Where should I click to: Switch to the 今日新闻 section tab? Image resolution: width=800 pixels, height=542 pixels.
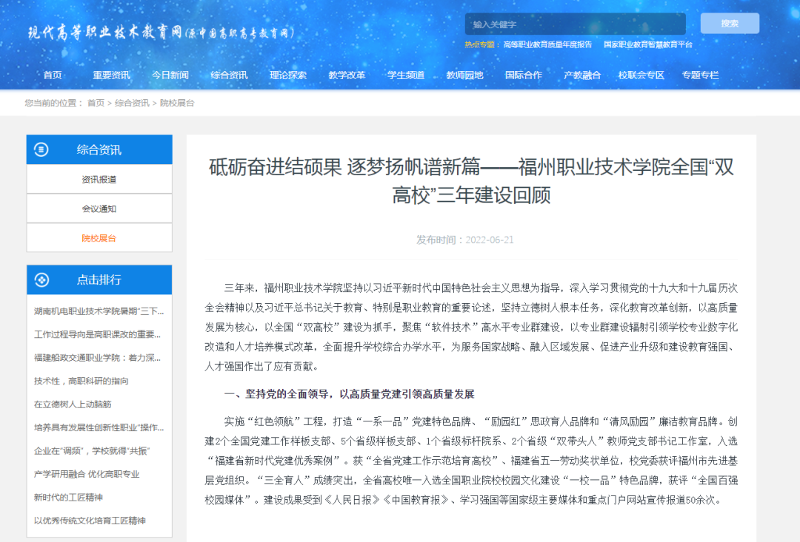coord(170,75)
